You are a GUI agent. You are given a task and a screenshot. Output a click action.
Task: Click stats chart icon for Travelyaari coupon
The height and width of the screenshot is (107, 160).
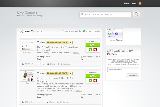tap(23, 64)
